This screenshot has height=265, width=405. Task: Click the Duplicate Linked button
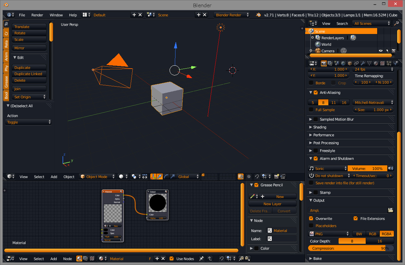click(x=29, y=74)
